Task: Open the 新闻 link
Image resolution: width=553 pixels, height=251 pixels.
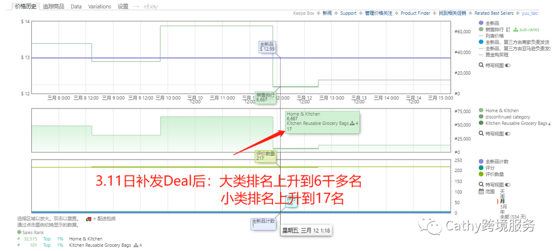Action: [328, 13]
